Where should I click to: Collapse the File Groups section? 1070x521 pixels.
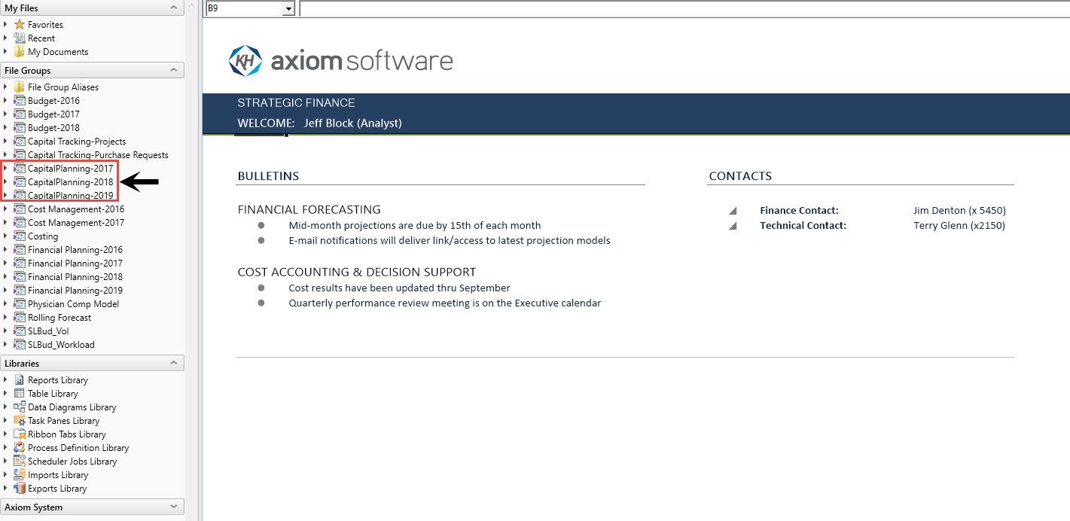[174, 70]
